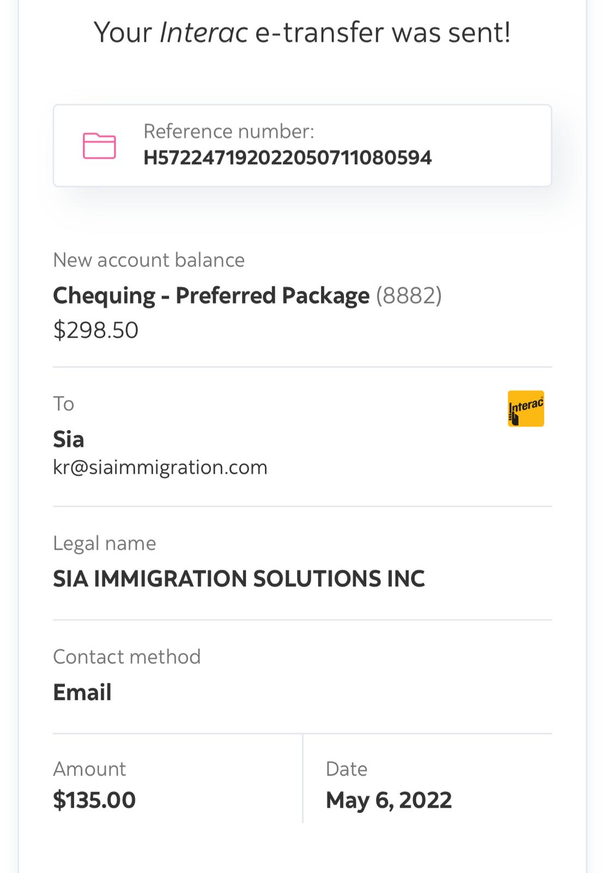Click the New account balance label
605x873 pixels.
tap(149, 260)
